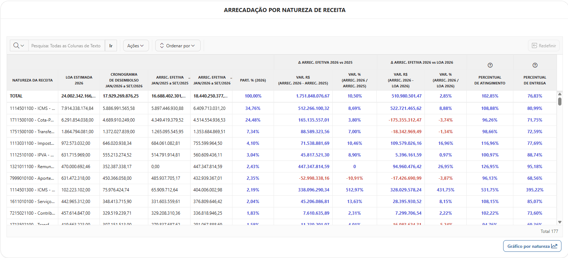
Task: Select row 1751500100 - Transfe
Action: [282, 132]
